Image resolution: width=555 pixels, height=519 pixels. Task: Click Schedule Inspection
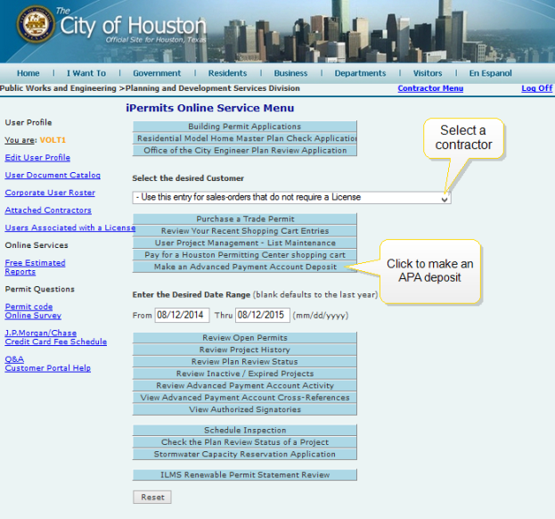[x=245, y=430]
